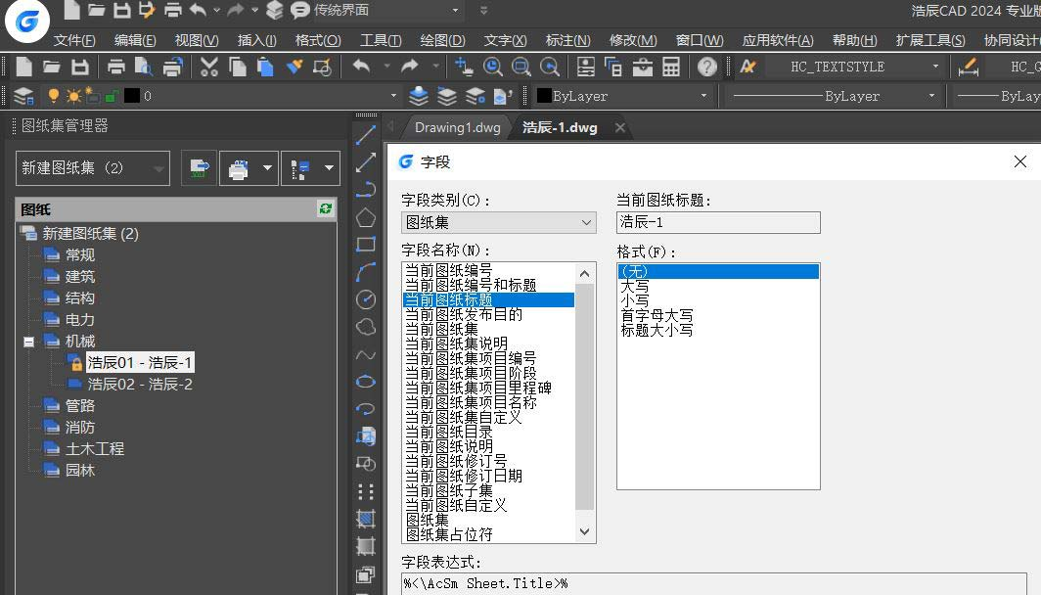
Task: Click the field name list scrollbar down arrow
Action: tap(584, 532)
